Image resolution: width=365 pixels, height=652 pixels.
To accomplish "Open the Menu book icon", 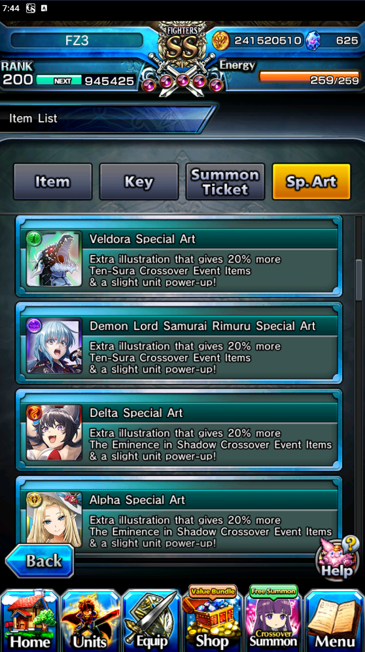I will click(335, 621).
